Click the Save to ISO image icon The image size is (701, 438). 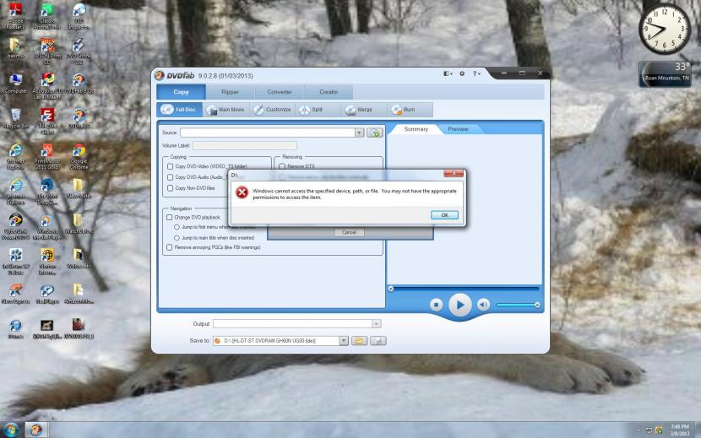point(378,341)
